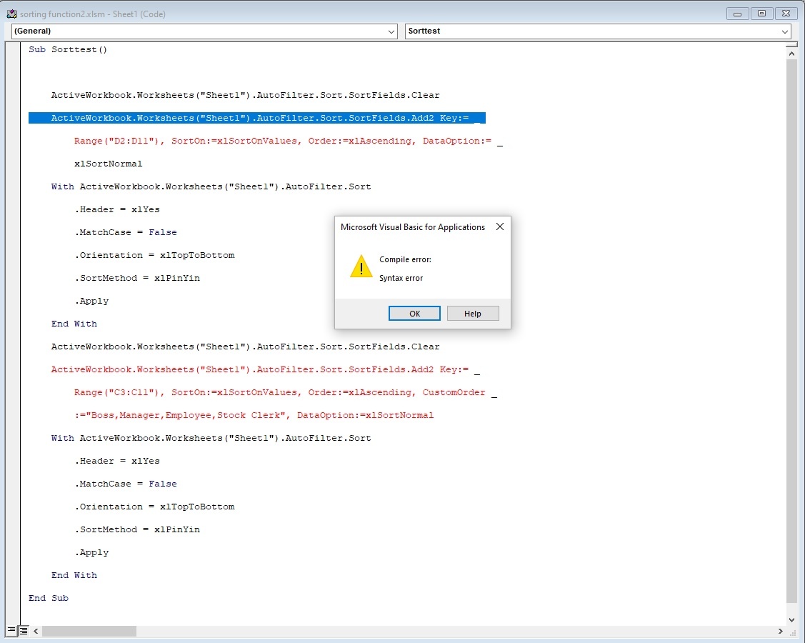Click the first 'End With' line
The width and height of the screenshot is (805, 643).
[x=74, y=324]
